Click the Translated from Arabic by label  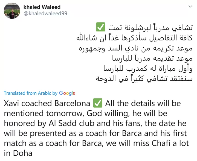[31, 93]
